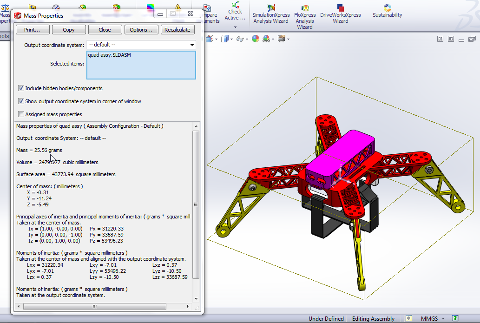The width and height of the screenshot is (480, 323).
Task: Click the Display Style cube icon
Action: tap(225, 39)
